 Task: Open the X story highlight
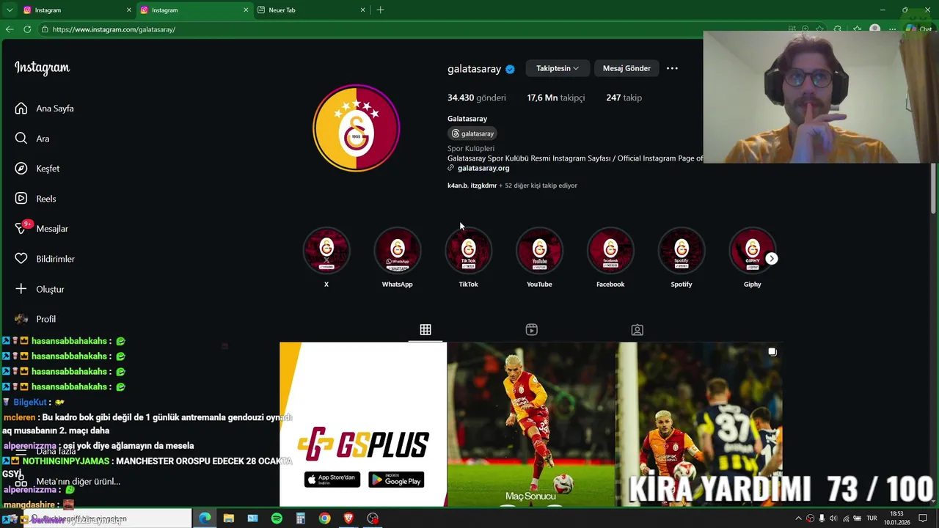[x=326, y=252]
